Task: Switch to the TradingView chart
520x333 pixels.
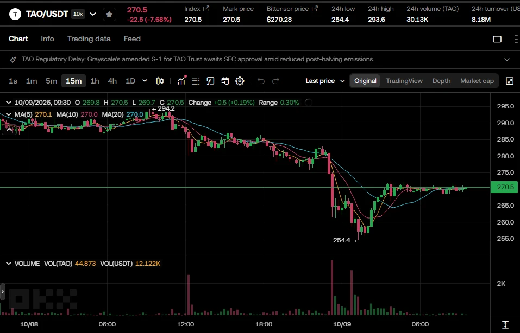Action: [x=404, y=81]
